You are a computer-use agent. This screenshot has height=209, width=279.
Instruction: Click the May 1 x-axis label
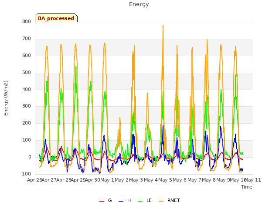pos(107,180)
